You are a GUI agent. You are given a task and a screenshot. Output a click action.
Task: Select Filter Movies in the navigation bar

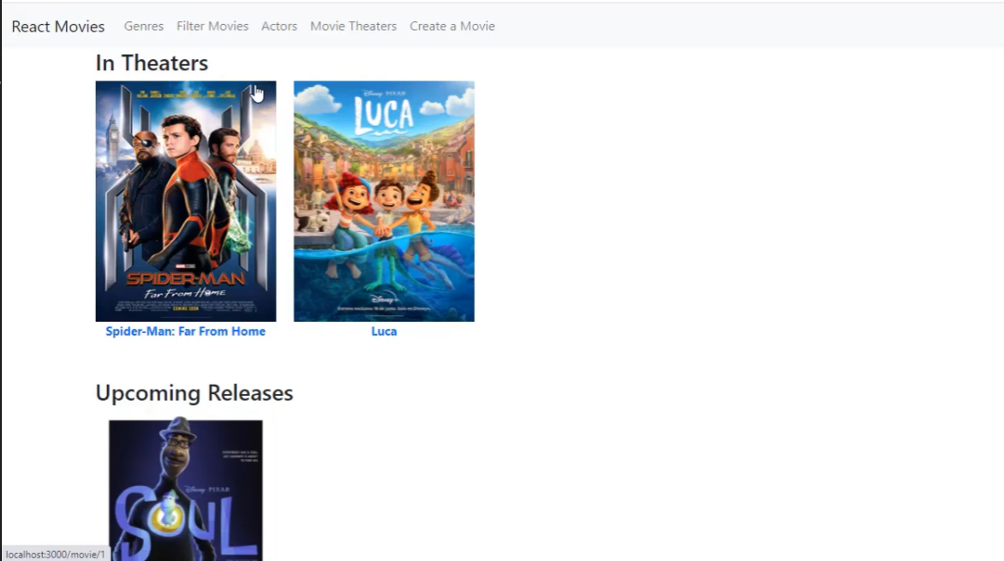click(212, 26)
